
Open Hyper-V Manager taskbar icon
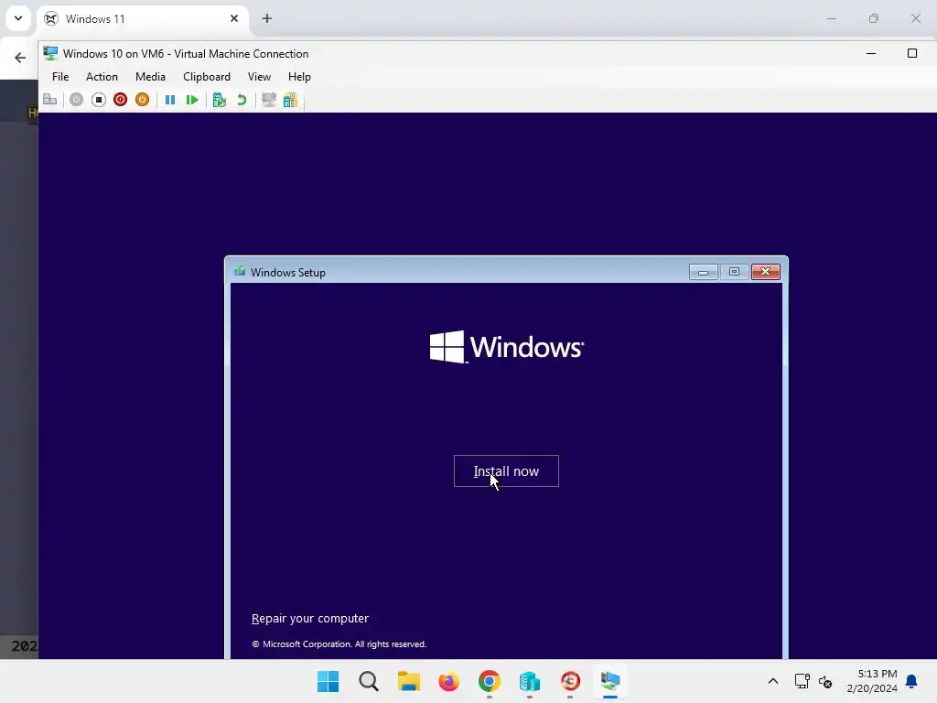(530, 681)
